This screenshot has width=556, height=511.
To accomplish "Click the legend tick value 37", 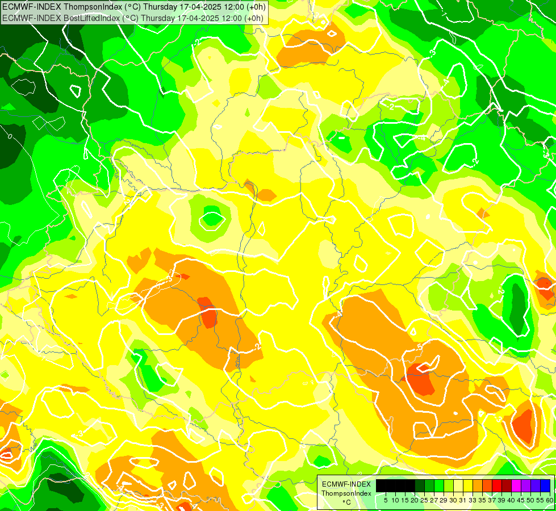I will [492, 500].
